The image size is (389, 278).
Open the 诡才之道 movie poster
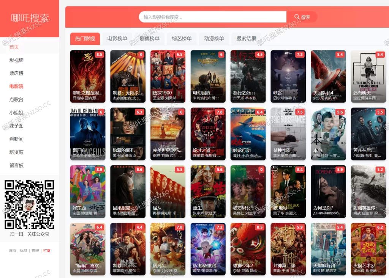[x=208, y=134]
